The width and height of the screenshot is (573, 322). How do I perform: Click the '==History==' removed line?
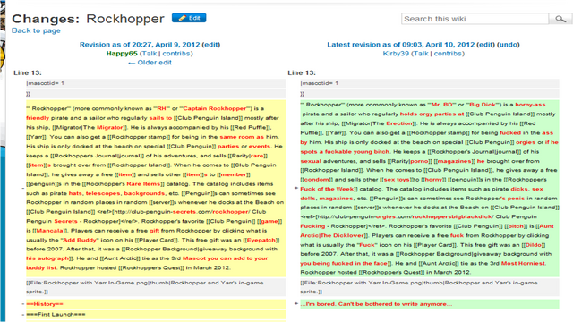click(156, 304)
